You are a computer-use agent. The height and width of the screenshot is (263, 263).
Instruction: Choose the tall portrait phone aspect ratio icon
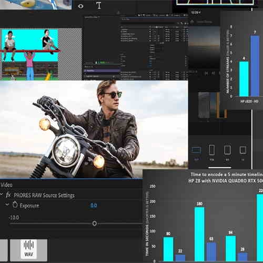click(212, 150)
